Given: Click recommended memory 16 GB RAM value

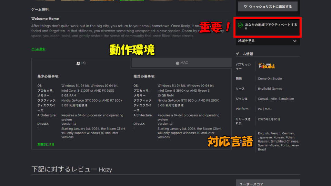Looking at the screenshot, I should click(165, 95).
